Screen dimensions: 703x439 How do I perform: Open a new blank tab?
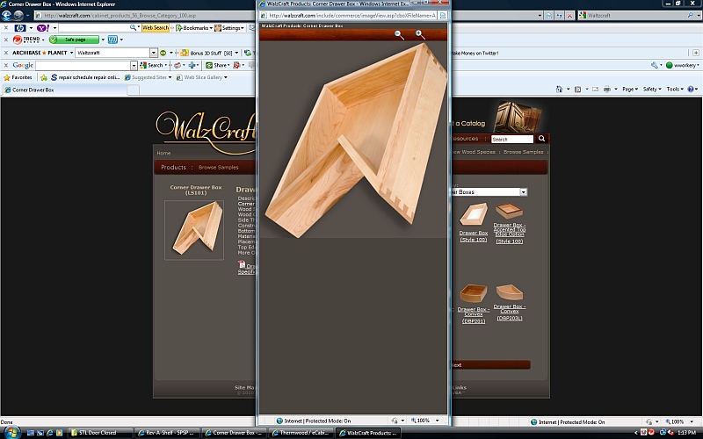pos(134,90)
